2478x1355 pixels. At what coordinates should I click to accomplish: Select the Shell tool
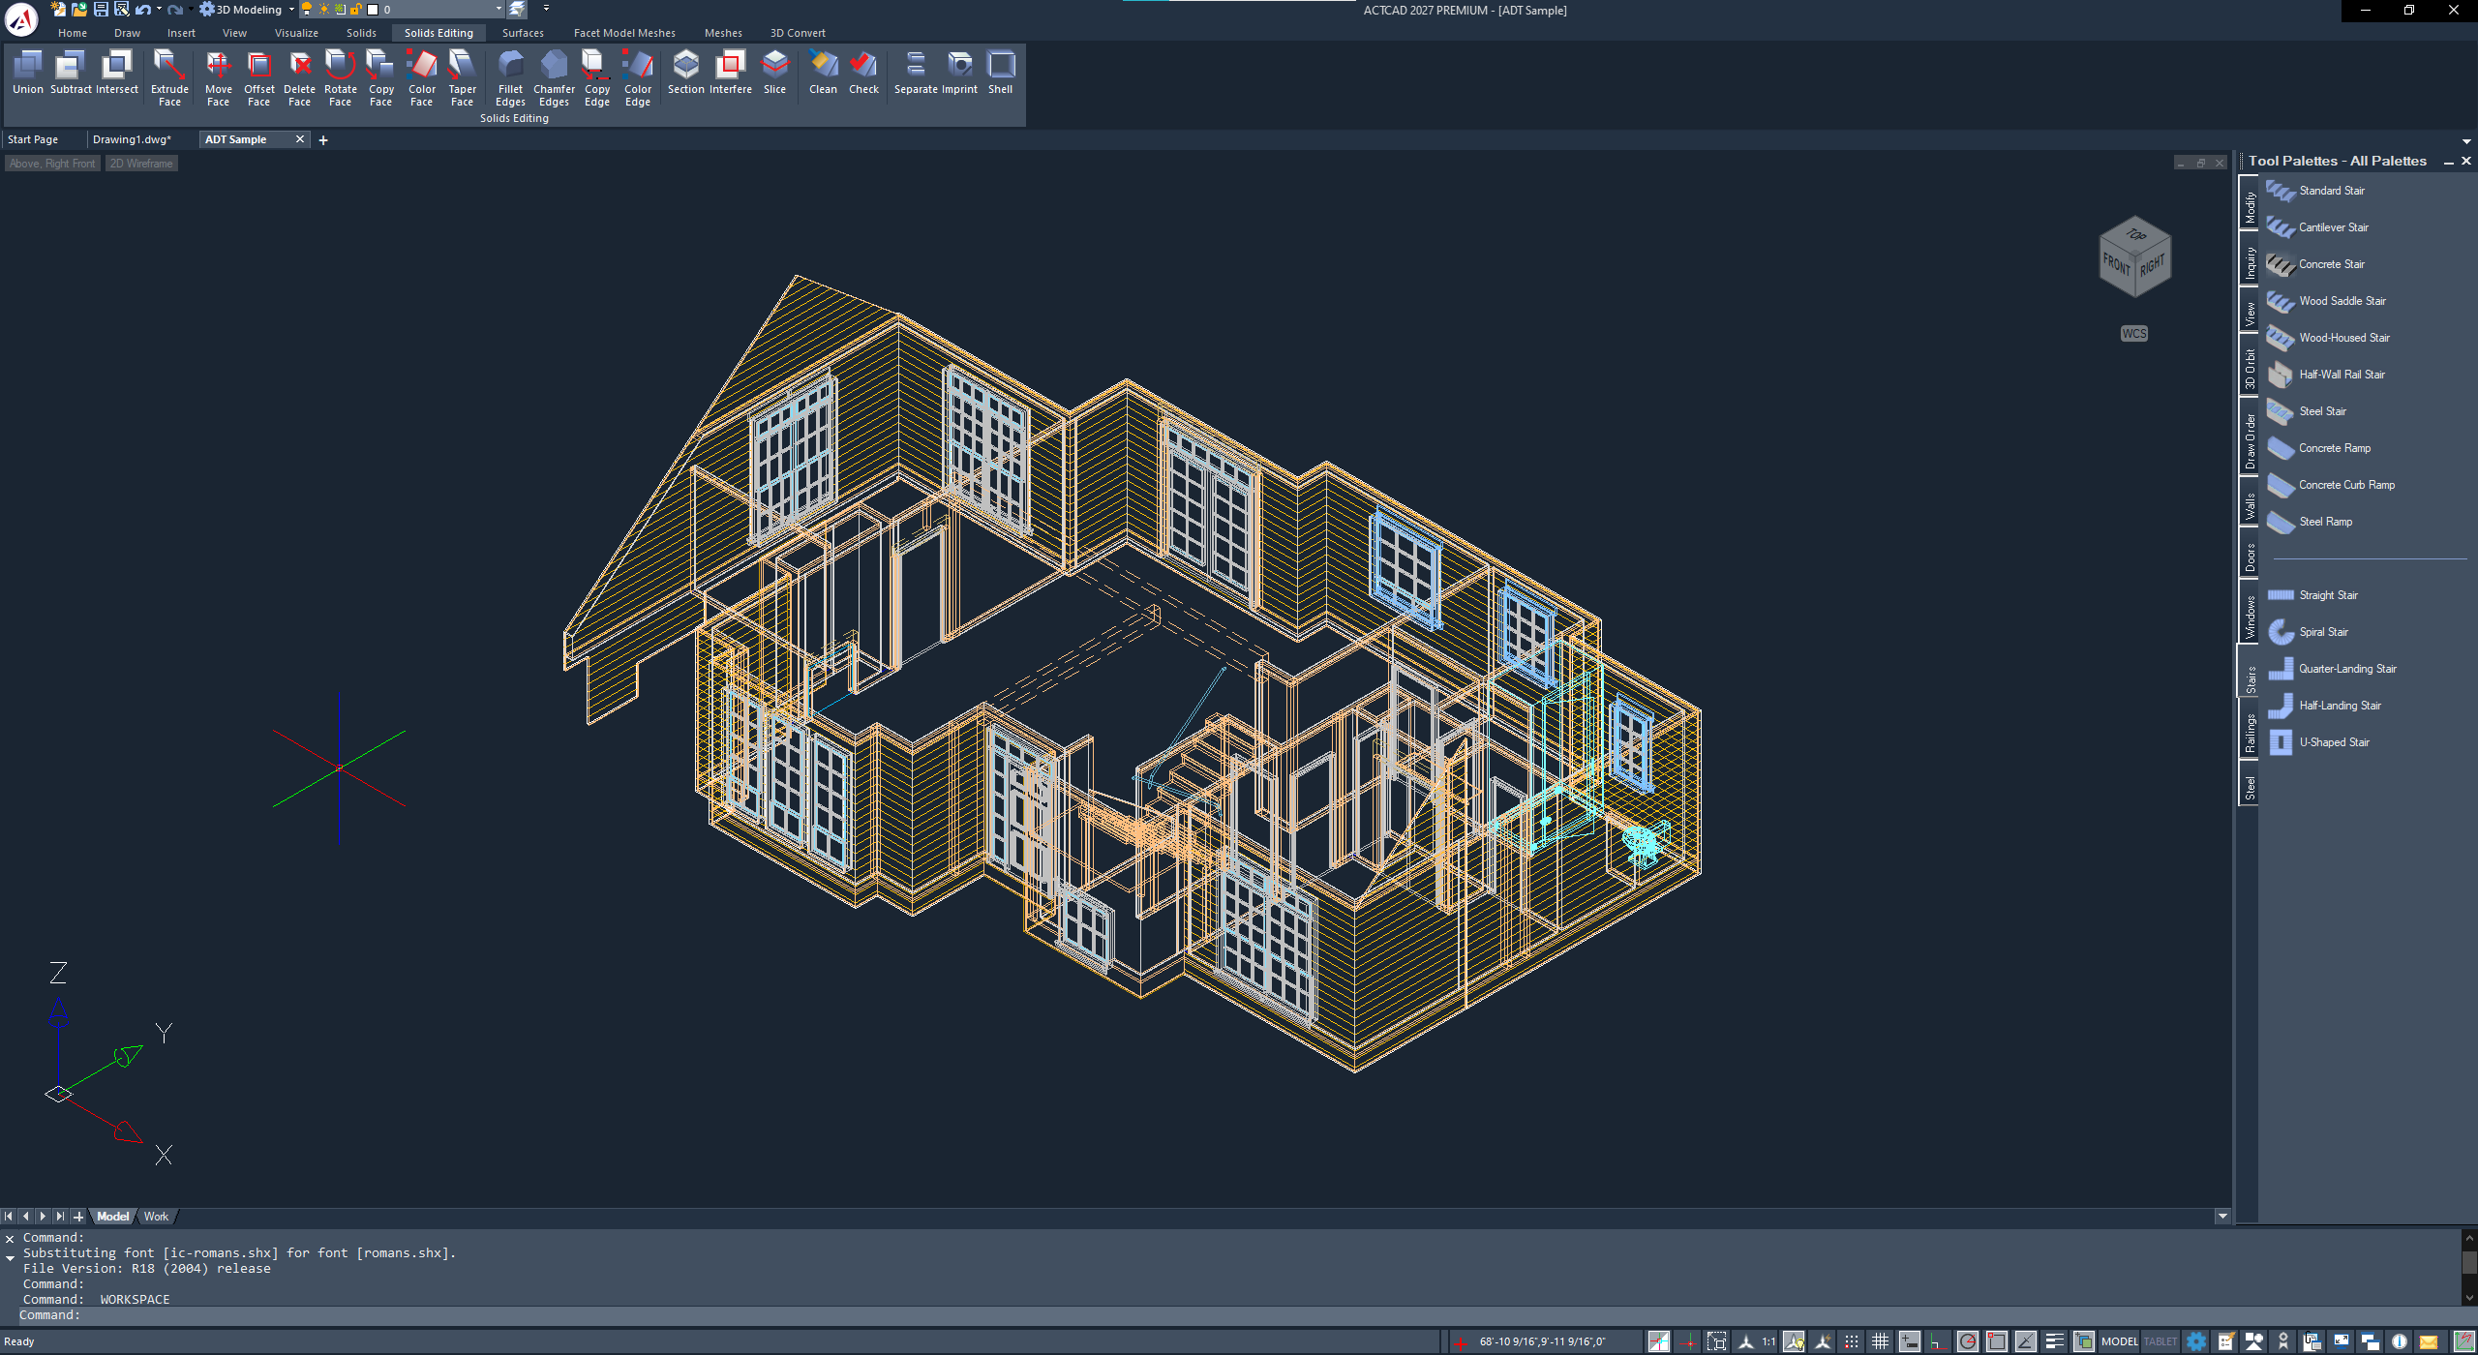point(1000,73)
